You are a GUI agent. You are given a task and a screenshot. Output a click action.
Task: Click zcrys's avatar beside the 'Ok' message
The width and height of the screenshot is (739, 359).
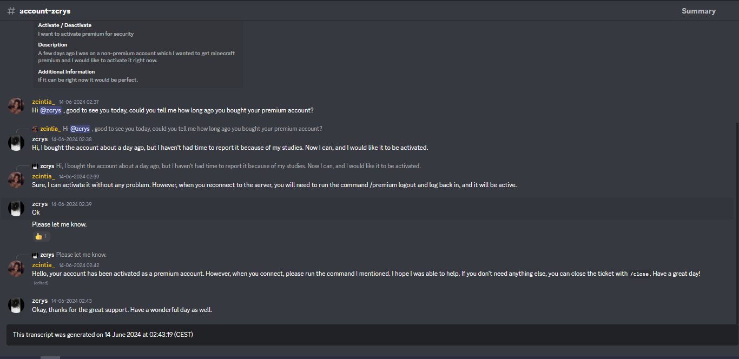[16, 208]
